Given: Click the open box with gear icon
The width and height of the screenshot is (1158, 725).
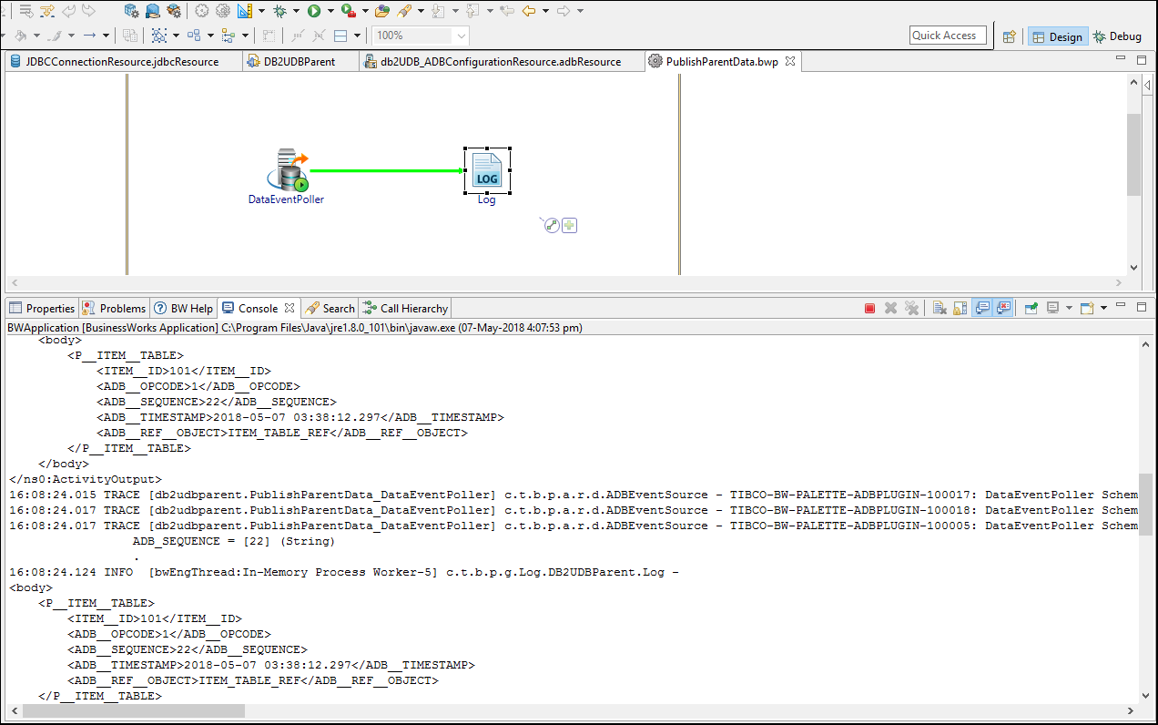Looking at the screenshot, I should (174, 11).
